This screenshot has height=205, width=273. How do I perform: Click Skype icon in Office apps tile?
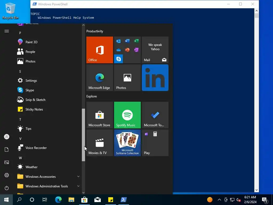point(119,59)
